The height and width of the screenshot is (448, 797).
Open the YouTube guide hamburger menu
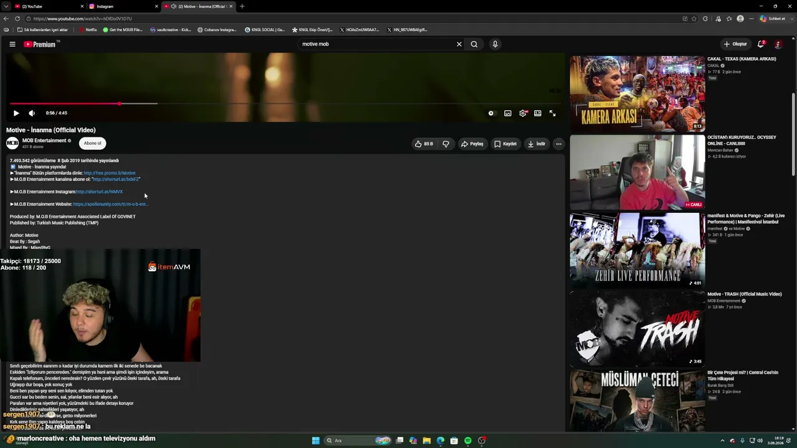12,44
